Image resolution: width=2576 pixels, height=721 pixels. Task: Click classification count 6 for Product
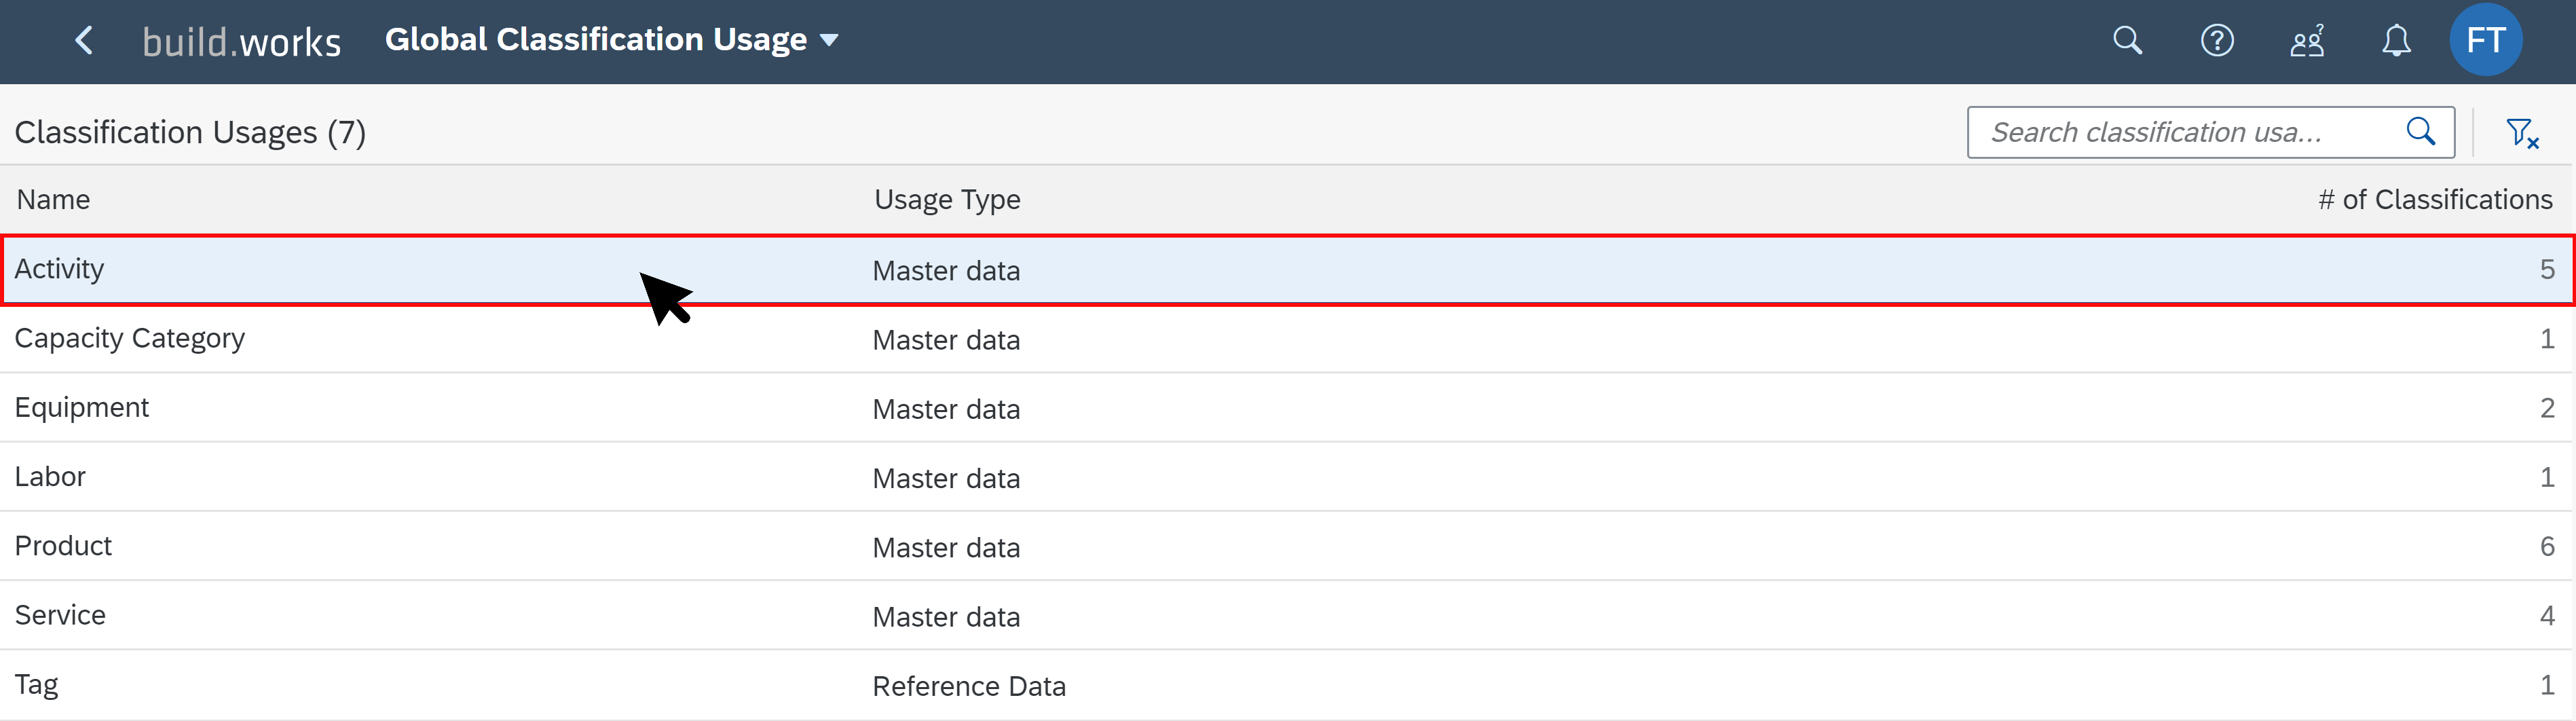(x=2547, y=546)
